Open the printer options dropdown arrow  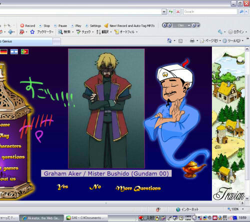pyautogui.click(x=197, y=40)
